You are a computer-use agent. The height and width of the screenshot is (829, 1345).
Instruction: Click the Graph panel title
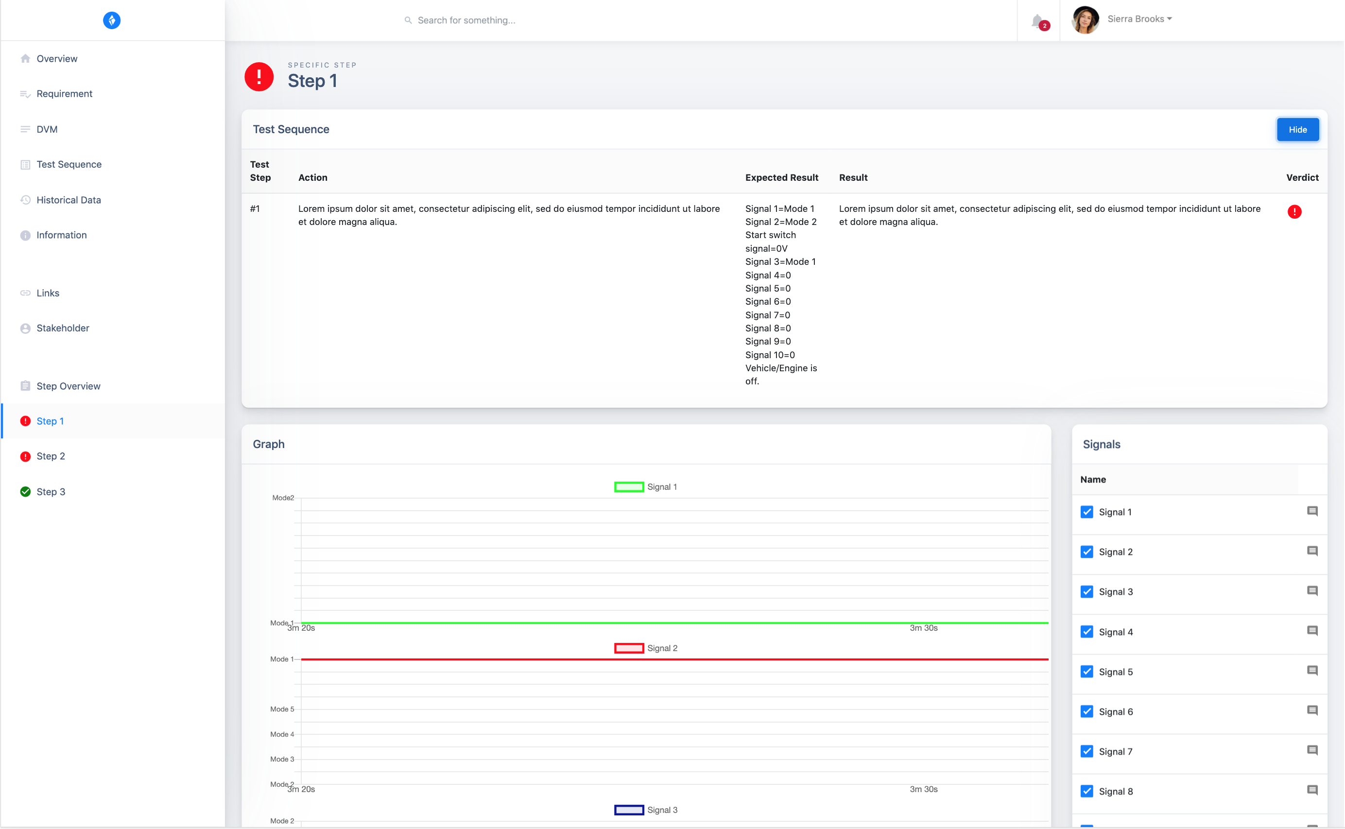click(x=269, y=444)
